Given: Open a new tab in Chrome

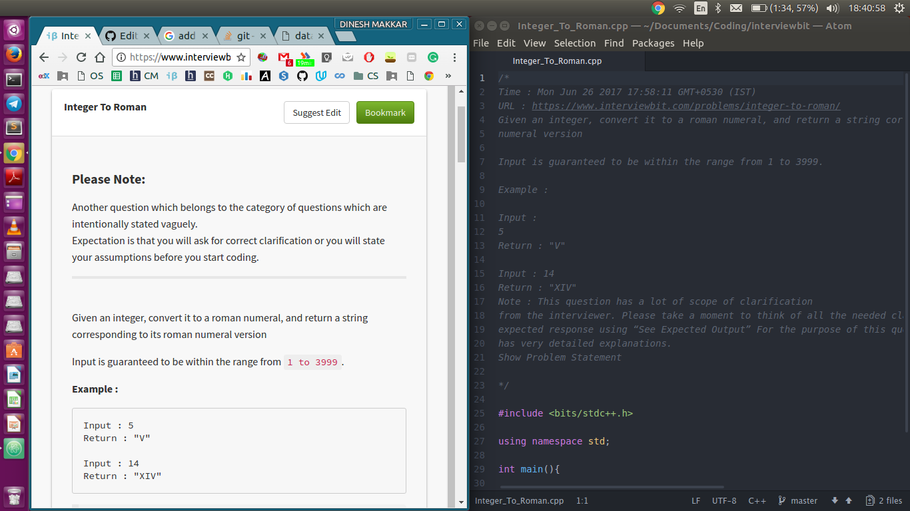Looking at the screenshot, I should click(346, 37).
